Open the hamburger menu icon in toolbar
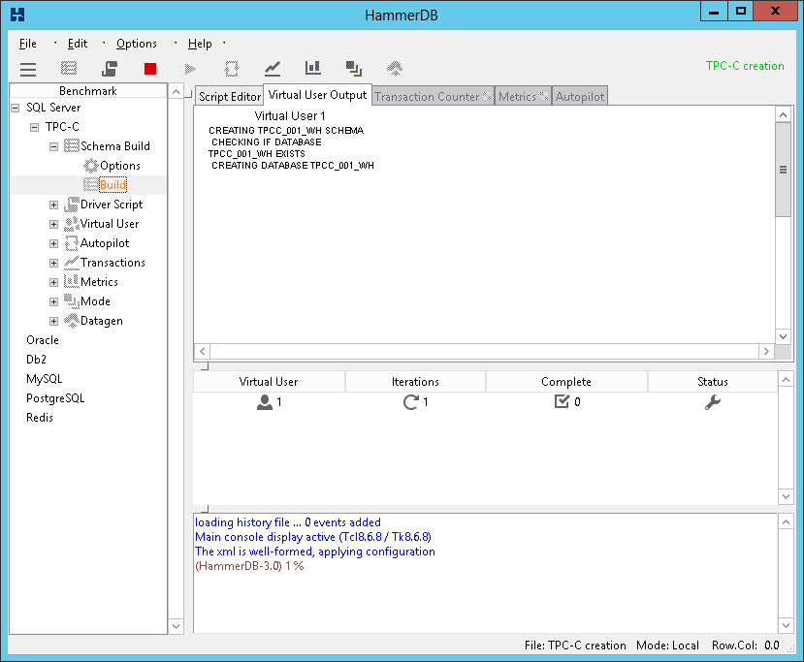This screenshot has width=804, height=662. point(28,69)
